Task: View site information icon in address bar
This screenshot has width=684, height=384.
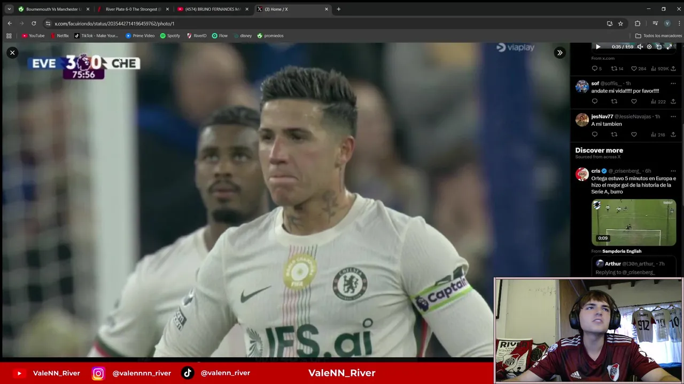Action: [x=48, y=23]
